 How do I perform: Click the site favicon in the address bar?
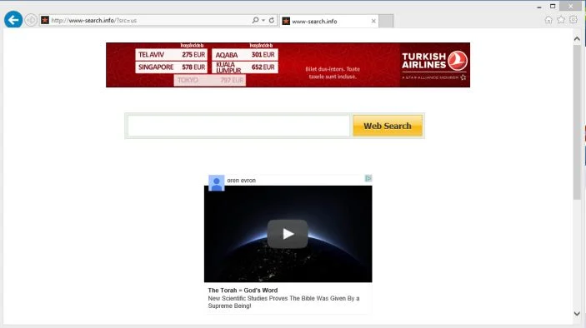45,20
